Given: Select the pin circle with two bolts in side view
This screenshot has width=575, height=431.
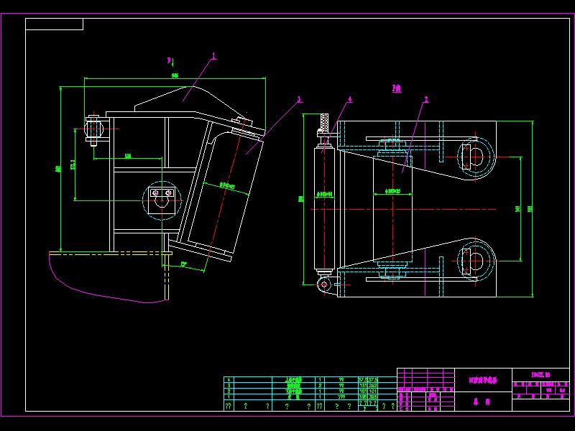Looking at the screenshot, I should point(162,200).
